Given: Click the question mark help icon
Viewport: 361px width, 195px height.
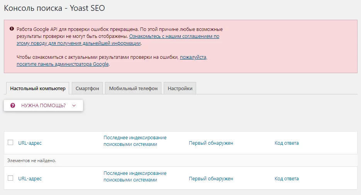Looking at the screenshot, I should click(13, 106).
